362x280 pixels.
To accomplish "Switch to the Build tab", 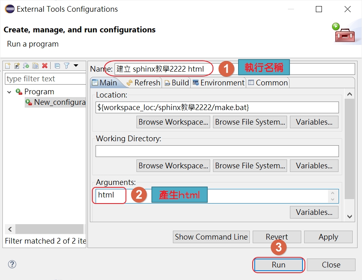I will 177,83.
